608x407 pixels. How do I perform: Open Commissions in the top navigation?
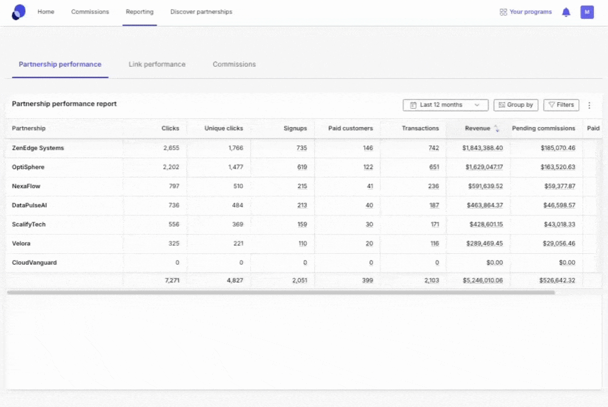click(x=90, y=12)
